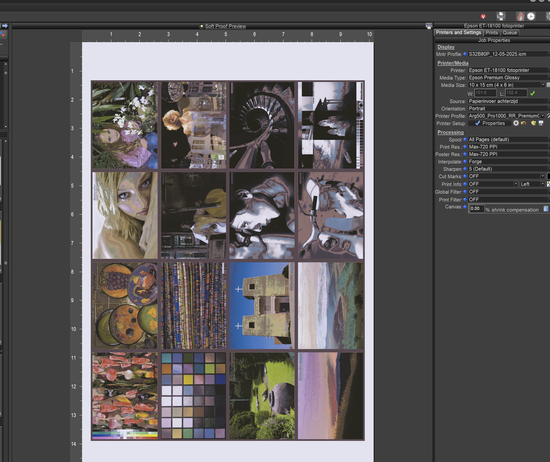Viewport: 550px width, 462px height.
Task: Open the Global Filter dropdown
Action: coord(509,192)
